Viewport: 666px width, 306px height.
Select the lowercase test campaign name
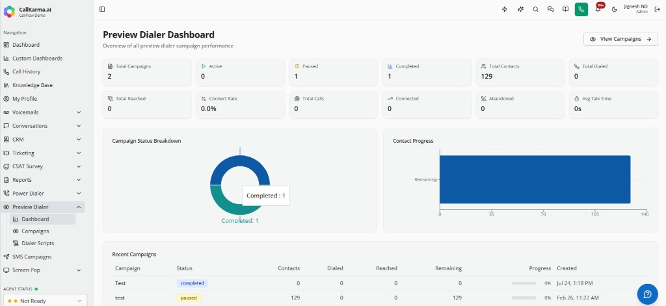coord(120,298)
